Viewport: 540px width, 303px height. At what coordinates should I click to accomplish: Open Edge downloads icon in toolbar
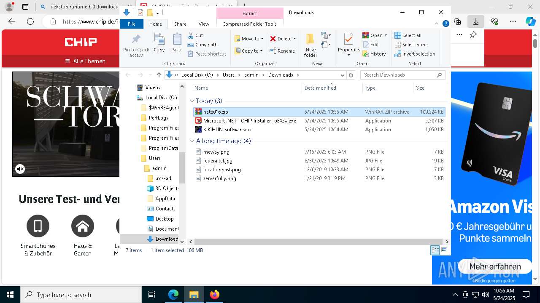(x=475, y=21)
